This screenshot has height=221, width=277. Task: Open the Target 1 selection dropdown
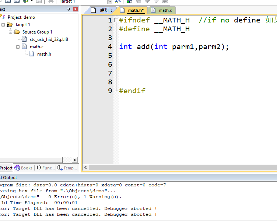click(x=110, y=1)
